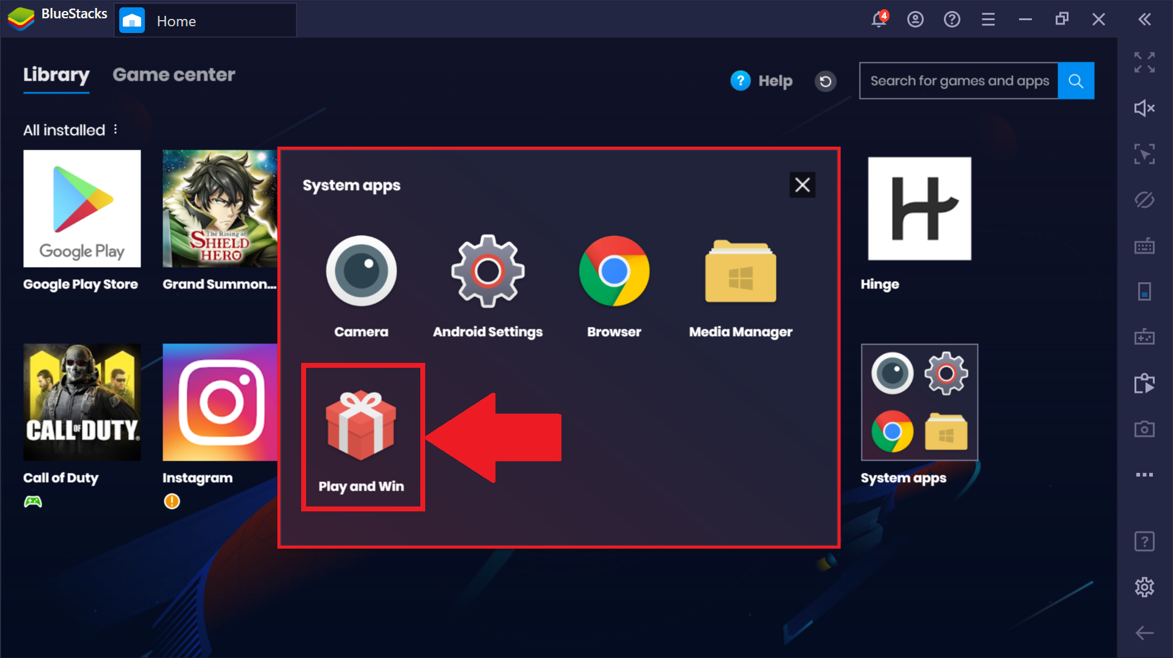Click the lock cursor icon

[x=1144, y=154]
